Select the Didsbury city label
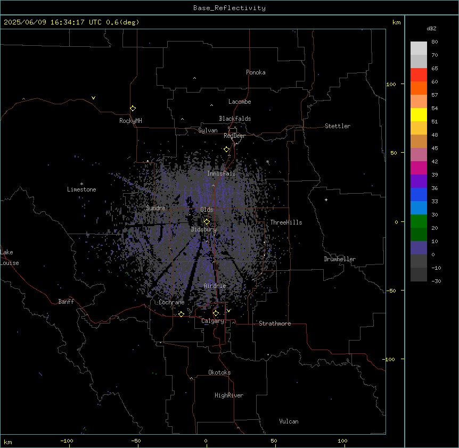Image resolution: width=459 pixels, height=448 pixels. coord(204,229)
